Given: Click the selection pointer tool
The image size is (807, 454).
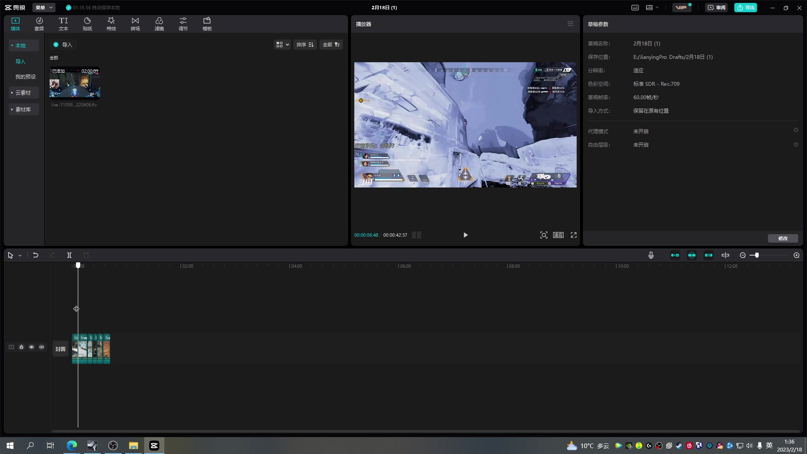Looking at the screenshot, I should pos(11,255).
